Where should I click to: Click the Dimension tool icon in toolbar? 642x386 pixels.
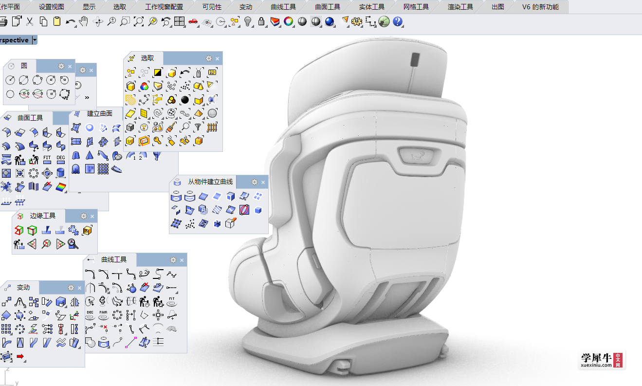click(371, 21)
